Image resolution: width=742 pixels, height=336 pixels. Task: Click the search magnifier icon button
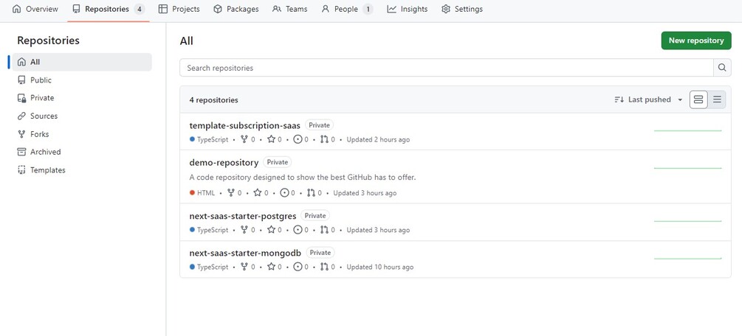point(722,68)
